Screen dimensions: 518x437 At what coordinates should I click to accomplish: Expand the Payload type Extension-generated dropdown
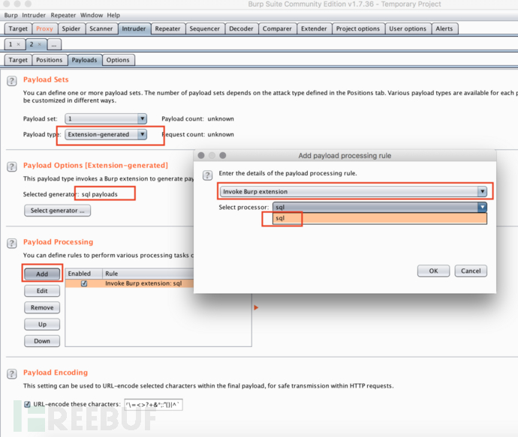pyautogui.click(x=142, y=135)
